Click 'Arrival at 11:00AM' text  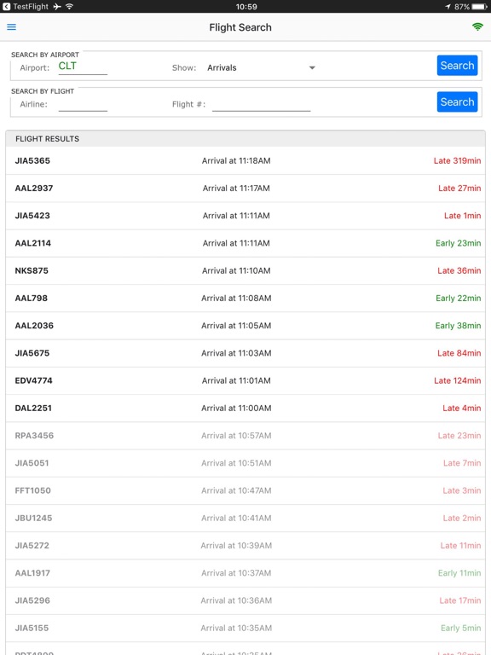click(x=236, y=409)
